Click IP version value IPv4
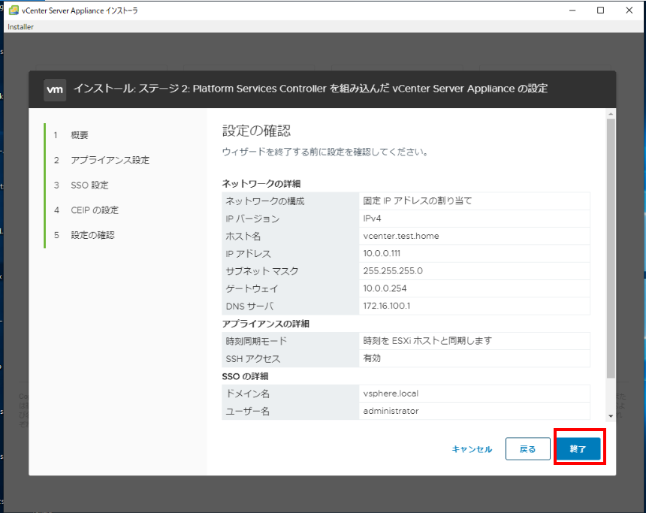 [x=372, y=219]
